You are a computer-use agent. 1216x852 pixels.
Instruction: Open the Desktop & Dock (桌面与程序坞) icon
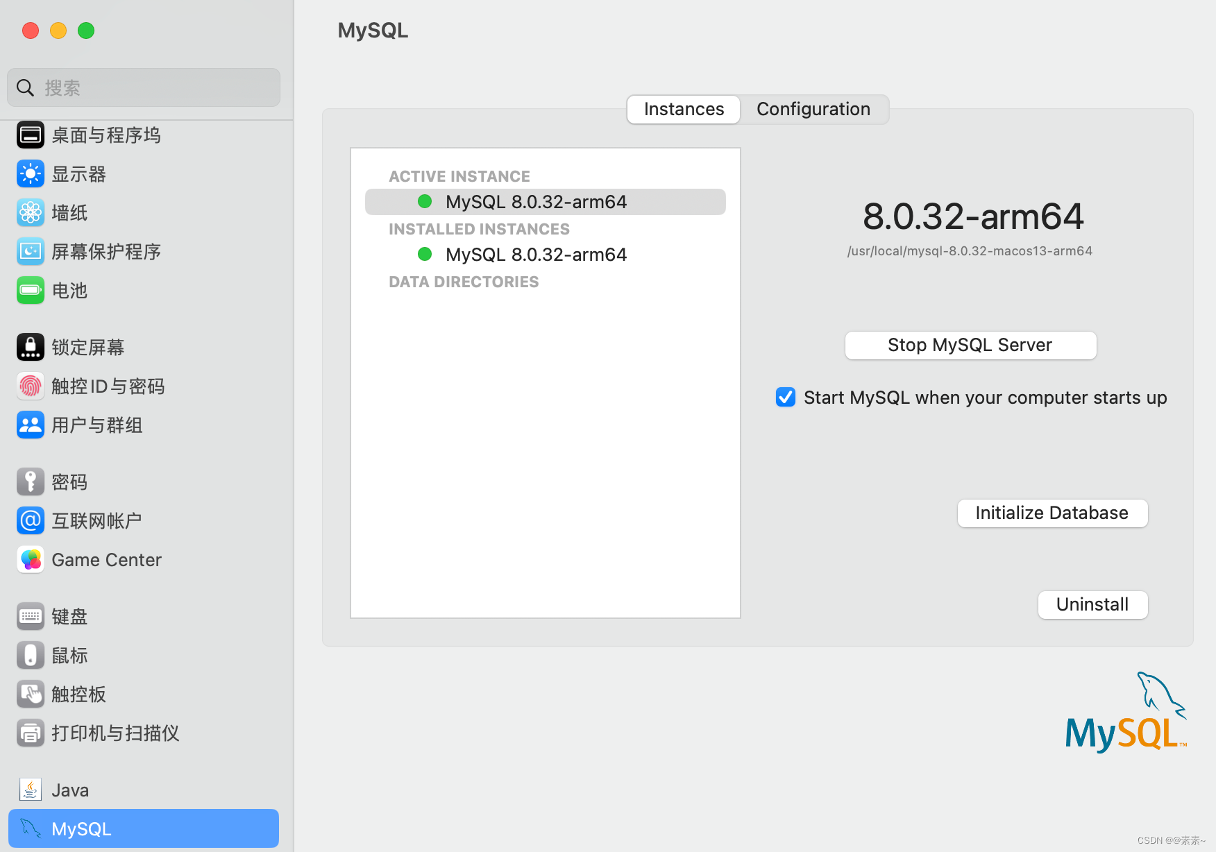31,135
